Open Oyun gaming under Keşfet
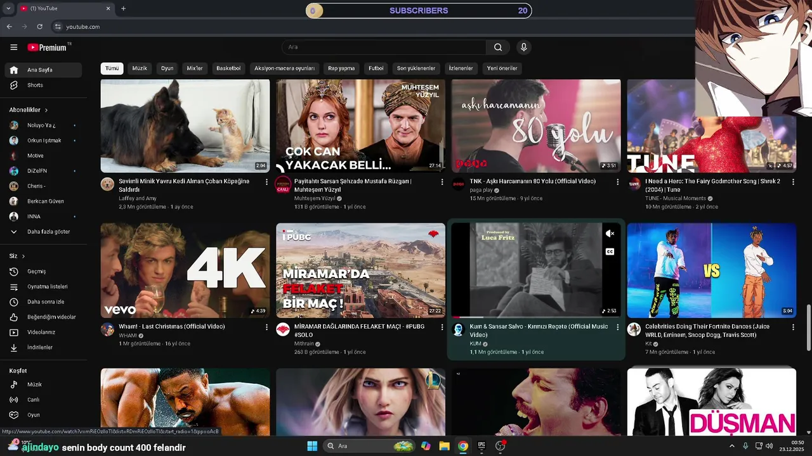Screen dimensions: 812x456 pos(43,415)
